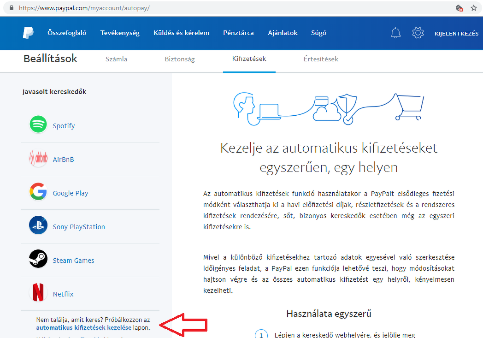Click the blocked cookies icon in address bar
This screenshot has height=338, width=483.
click(x=459, y=8)
